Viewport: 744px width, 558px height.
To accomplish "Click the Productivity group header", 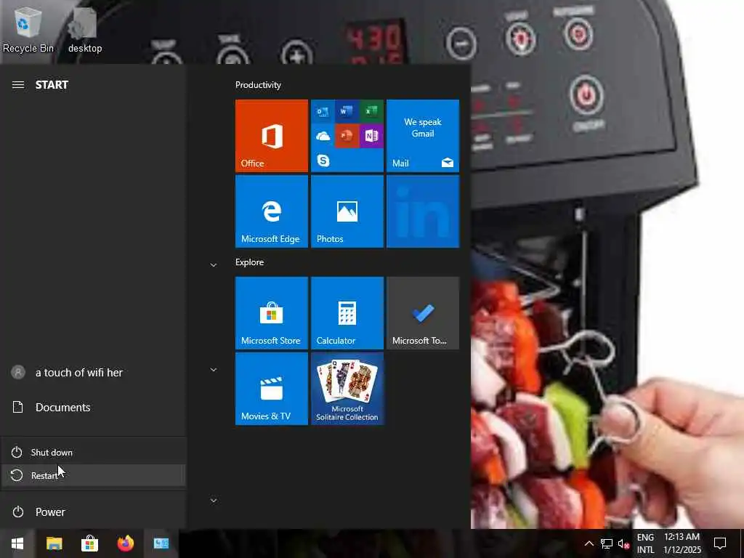I will [258, 85].
